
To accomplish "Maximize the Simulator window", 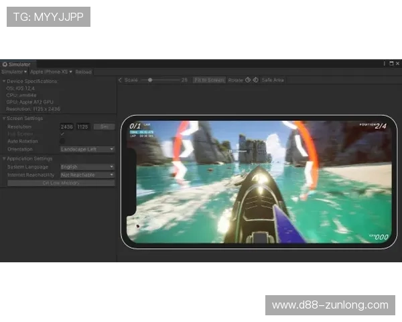I will coord(391,64).
